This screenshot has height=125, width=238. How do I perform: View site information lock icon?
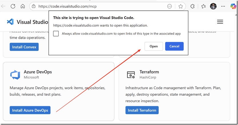33,6
